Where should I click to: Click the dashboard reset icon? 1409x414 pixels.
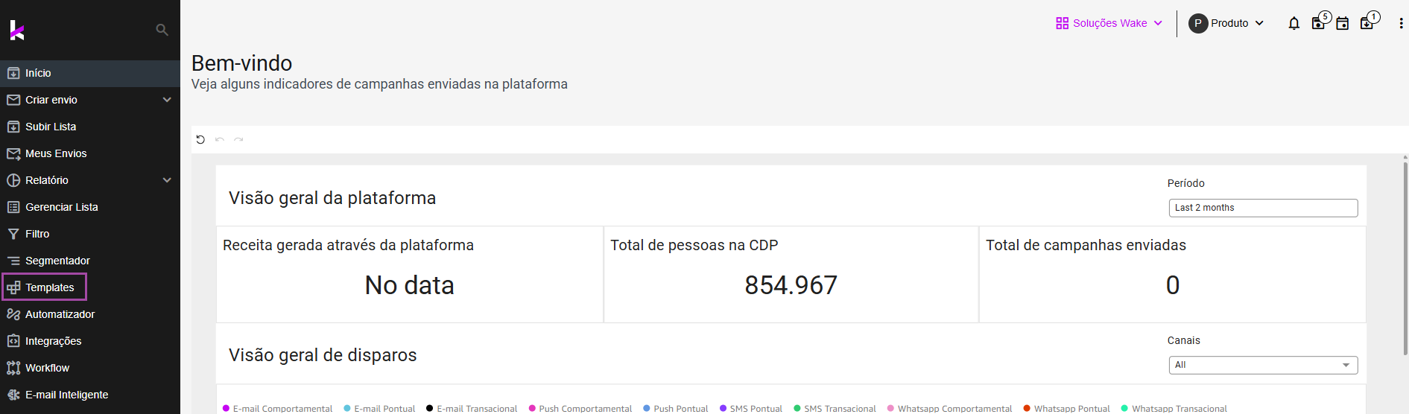pos(200,139)
